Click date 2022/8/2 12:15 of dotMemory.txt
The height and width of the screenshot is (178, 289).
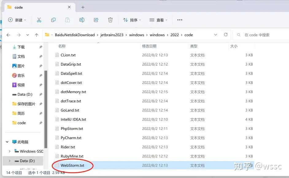155,92
